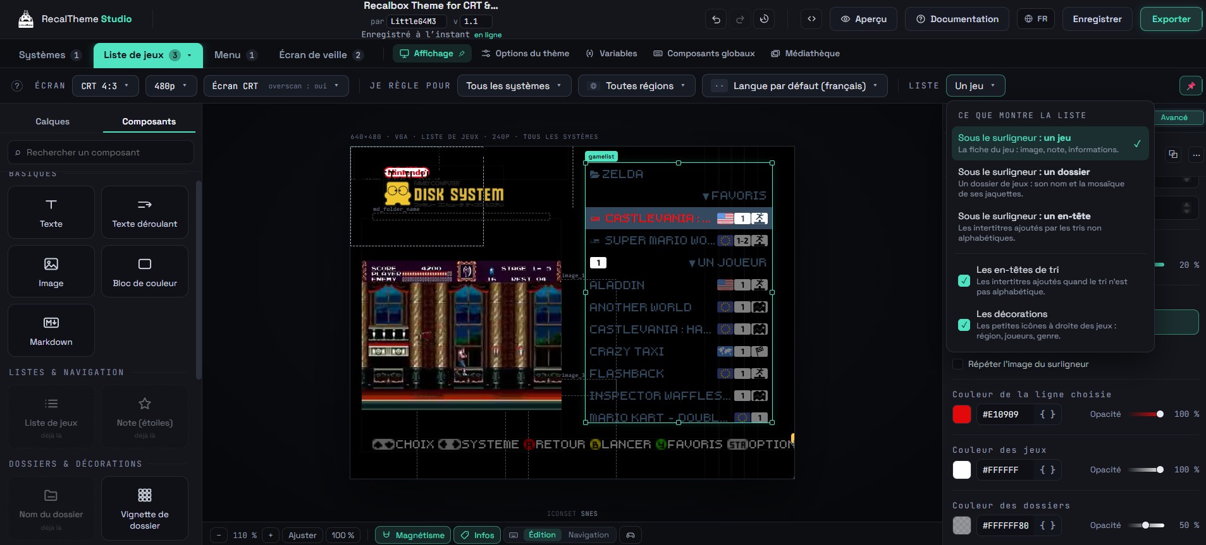Click the help question mark next to ÉCRAN
This screenshot has width=1206, height=545.
[x=18, y=86]
